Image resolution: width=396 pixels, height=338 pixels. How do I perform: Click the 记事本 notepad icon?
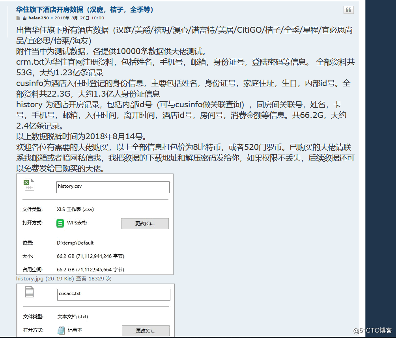[x=61, y=331]
